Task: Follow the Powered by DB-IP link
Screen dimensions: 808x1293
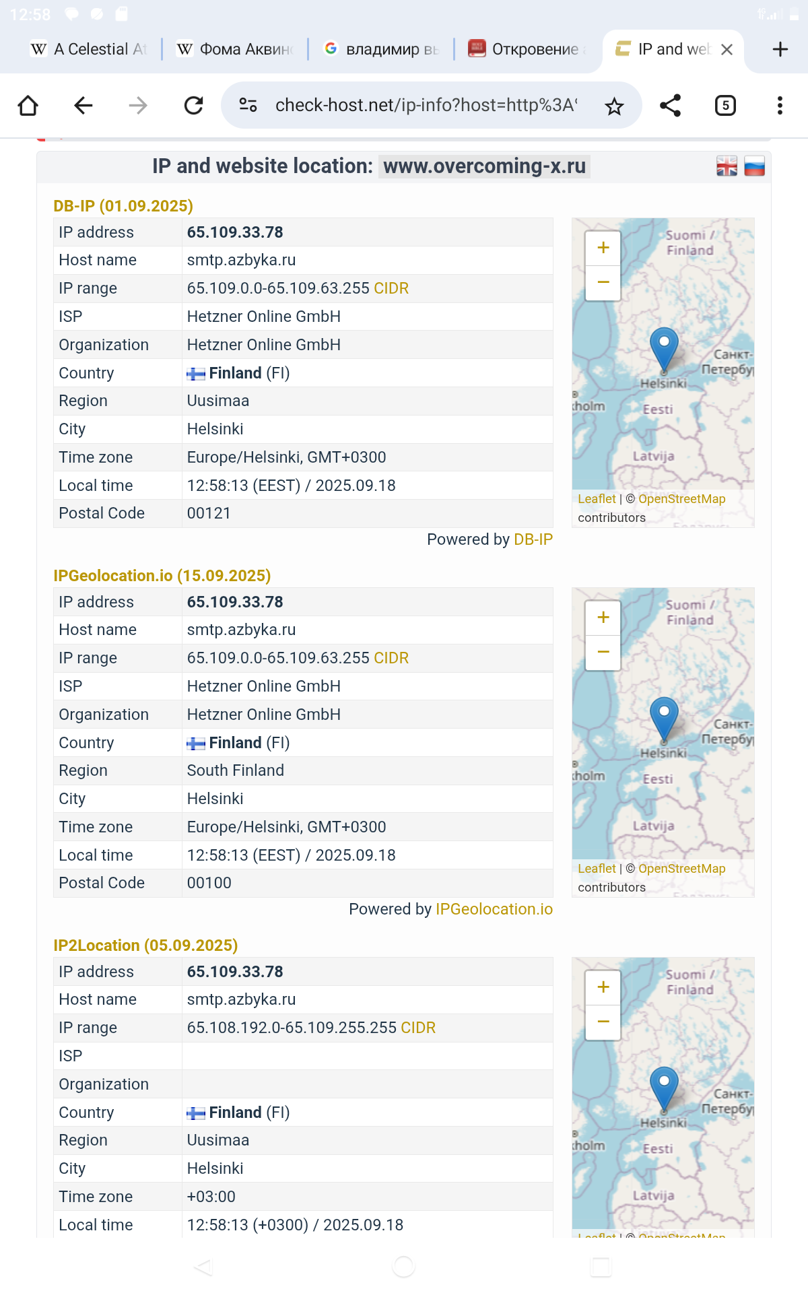Action: tap(533, 539)
